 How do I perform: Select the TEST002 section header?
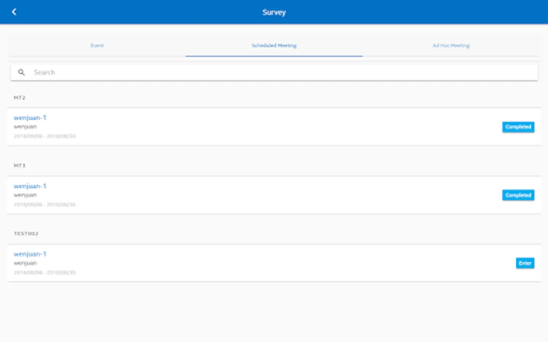point(26,234)
